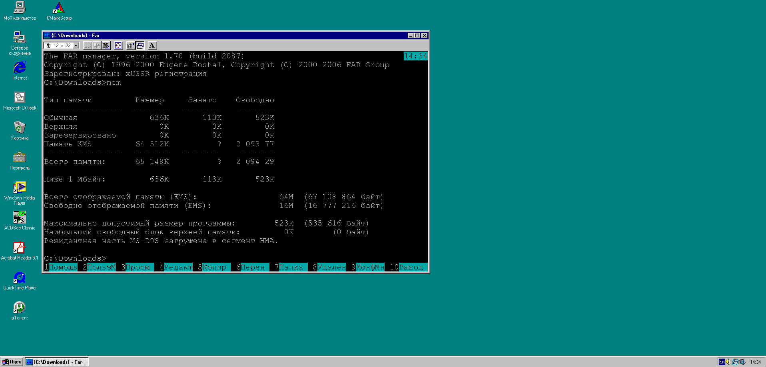Click the Full screen toolbar icon
Image resolution: width=766 pixels, height=367 pixels.
coord(118,46)
